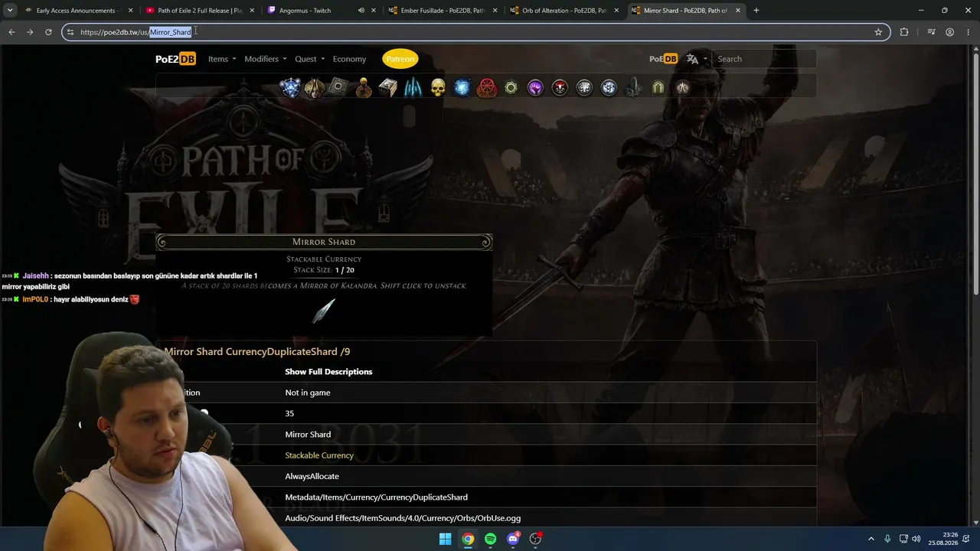Viewport: 980px width, 551px height.
Task: Open Spotify from the taskbar
Action: [491, 539]
